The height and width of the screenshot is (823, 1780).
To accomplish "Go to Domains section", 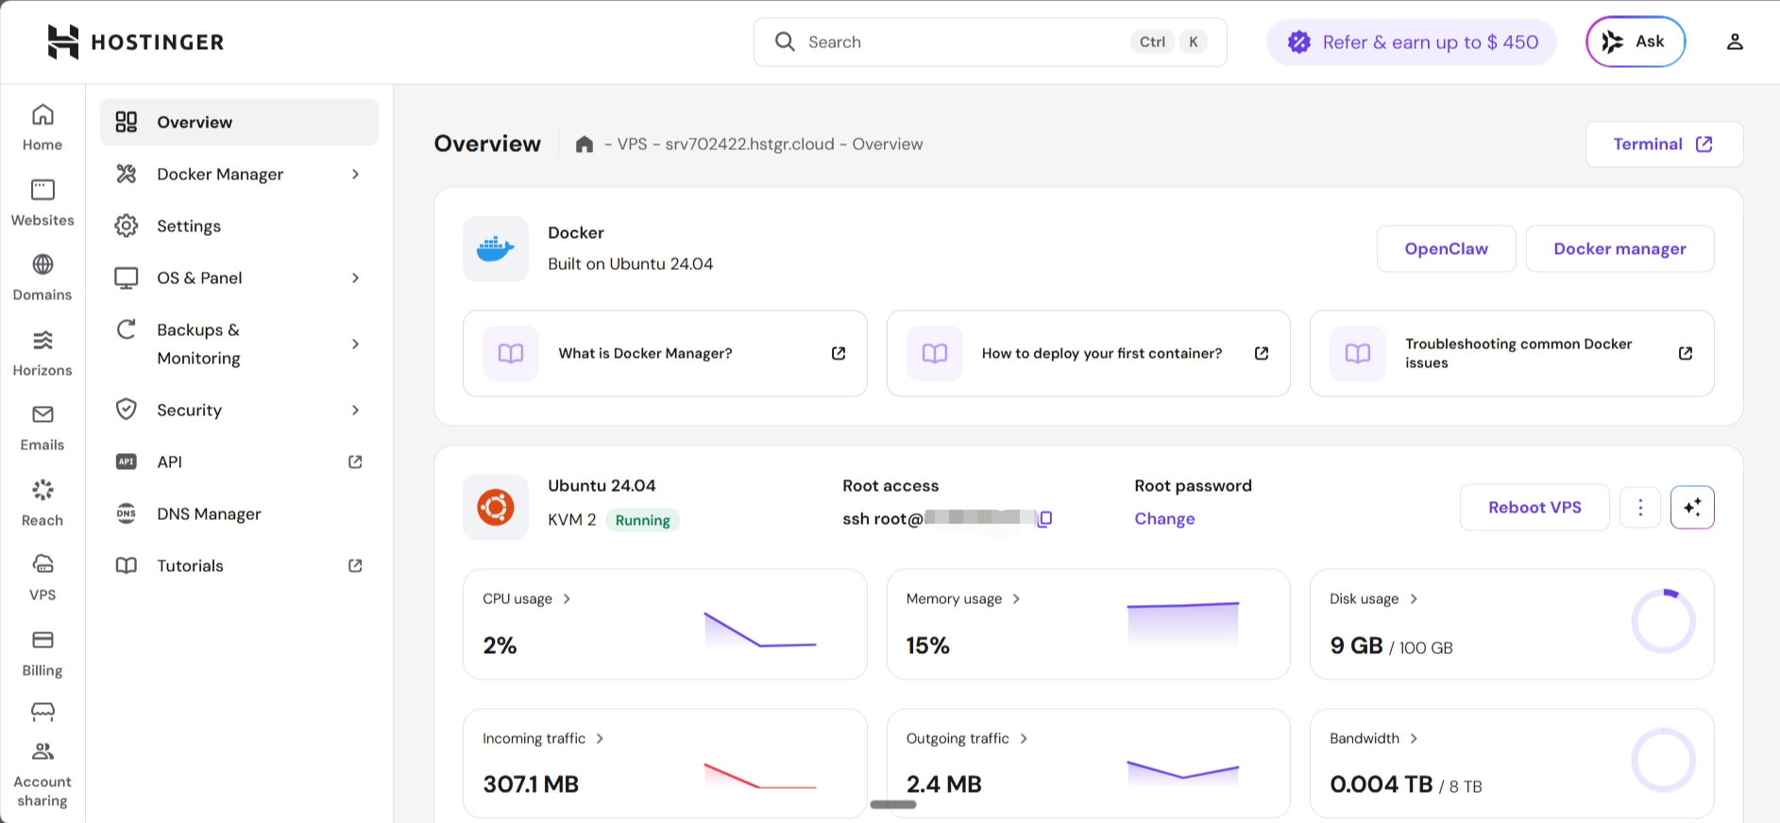I will coord(42,277).
